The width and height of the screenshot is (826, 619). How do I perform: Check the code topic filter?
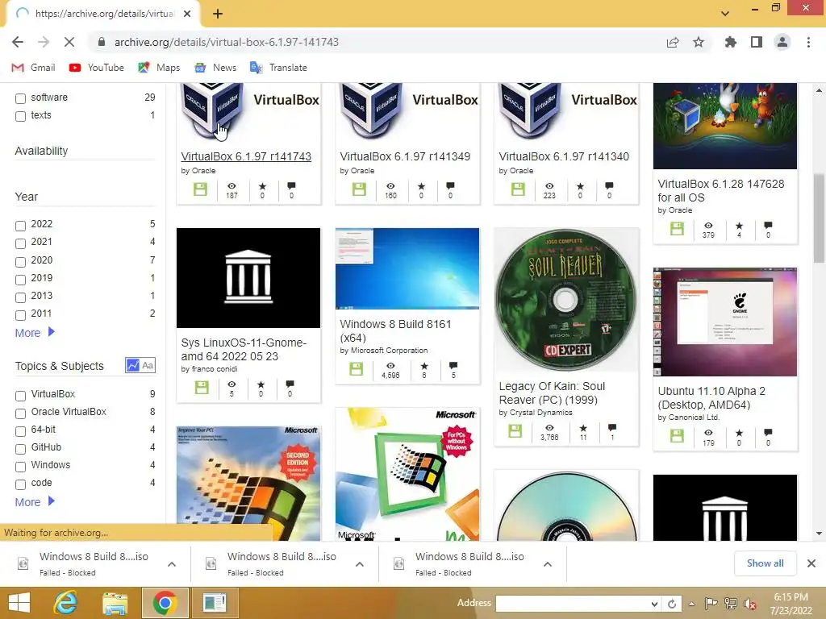click(20, 484)
